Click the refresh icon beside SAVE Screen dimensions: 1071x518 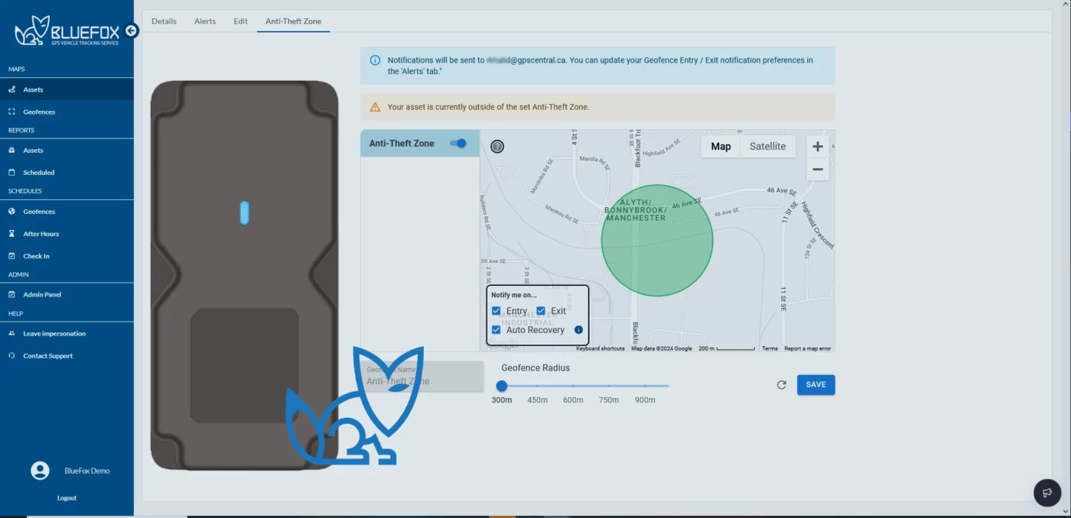[781, 385]
